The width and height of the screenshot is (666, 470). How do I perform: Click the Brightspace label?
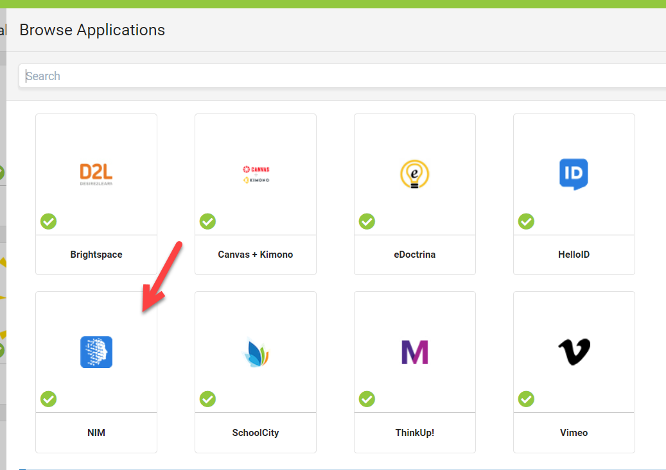pos(96,255)
